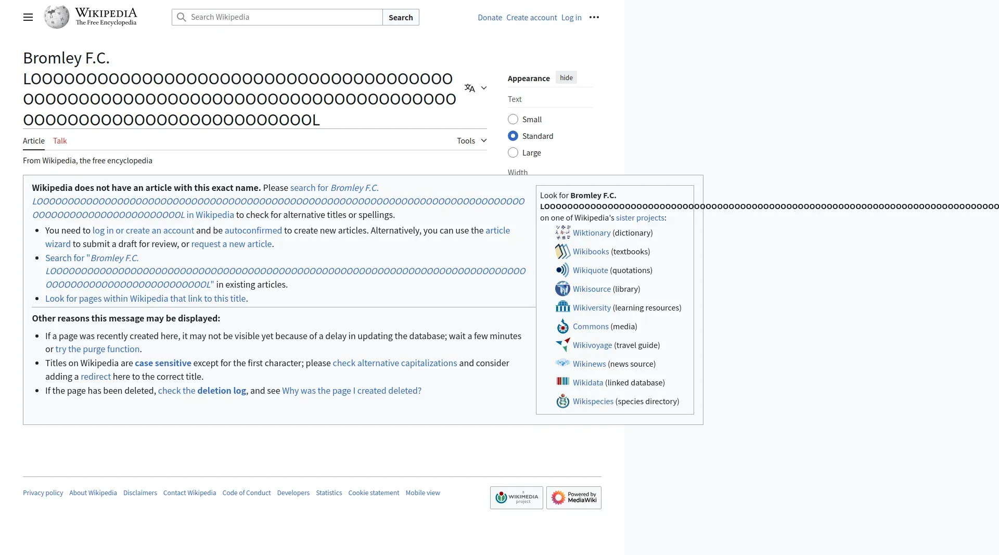This screenshot has width=999, height=555.
Task: Click the Wikibooks logo icon
Action: tap(562, 251)
